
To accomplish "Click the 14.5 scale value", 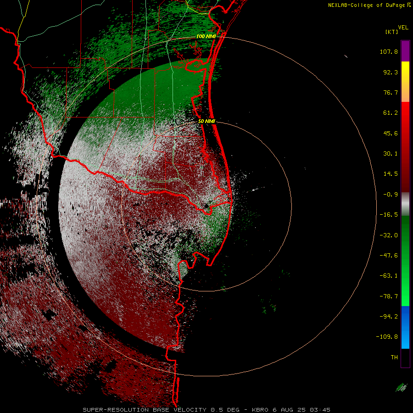I will (x=391, y=174).
